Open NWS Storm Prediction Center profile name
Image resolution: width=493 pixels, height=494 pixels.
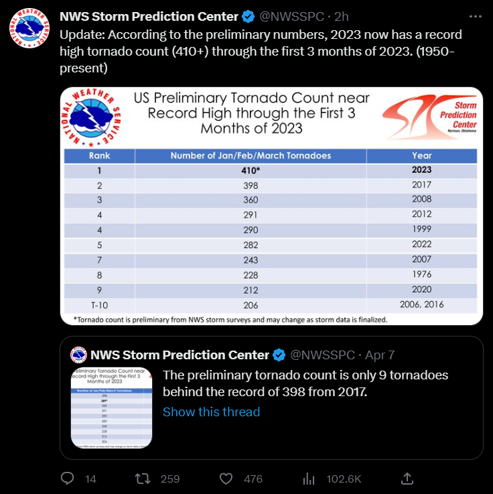[x=149, y=17]
